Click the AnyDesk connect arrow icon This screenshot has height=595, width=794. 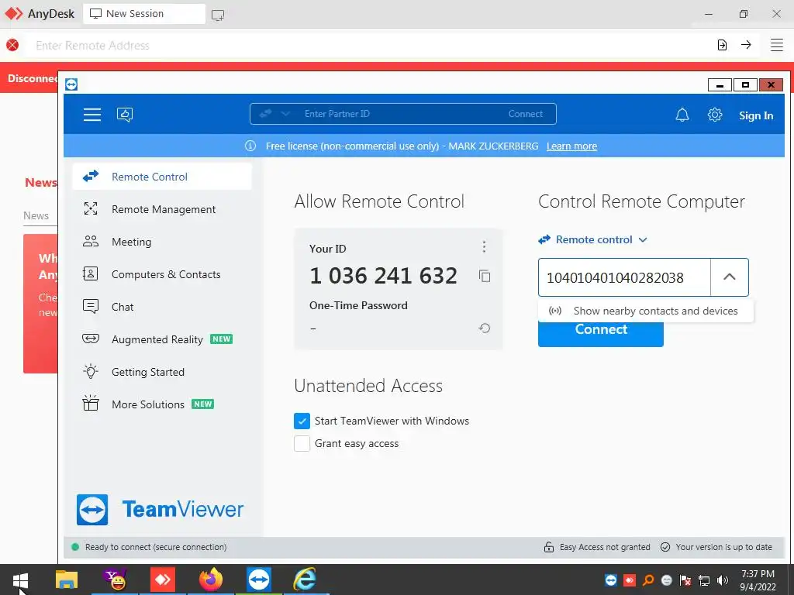click(x=746, y=45)
